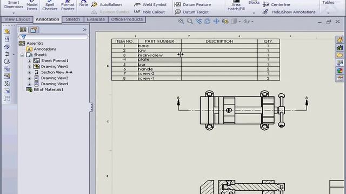Select Drawing View3 in the tree
The image size is (346, 194).
(55, 78)
